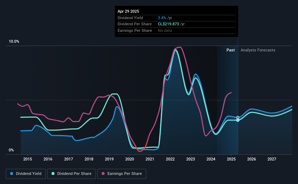Click the 10.0% y-axis label
Viewport: 298px width, 184px height.
point(14,42)
